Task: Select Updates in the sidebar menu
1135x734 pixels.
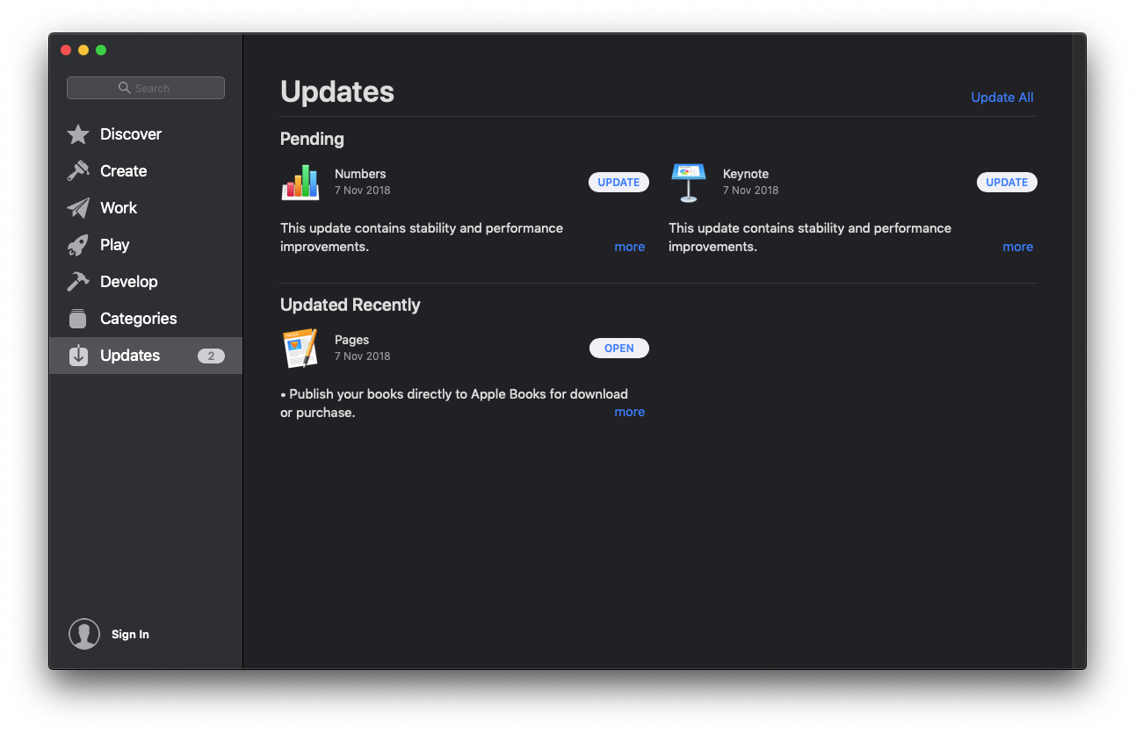Action: tap(130, 356)
